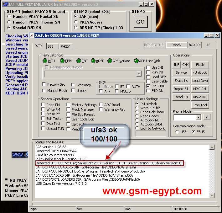Click the Repair BT button

[x=181, y=89]
